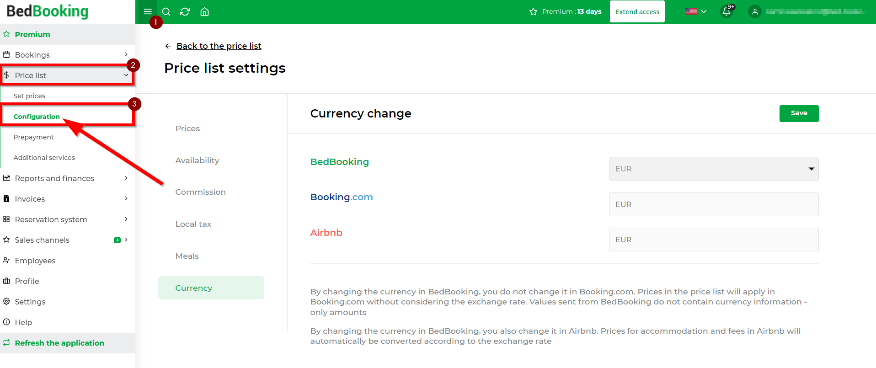Viewport: 876px width, 368px height.
Task: Click the green Save button
Action: (x=799, y=113)
